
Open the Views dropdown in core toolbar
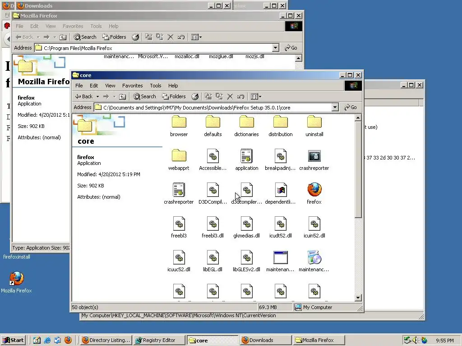(x=256, y=96)
